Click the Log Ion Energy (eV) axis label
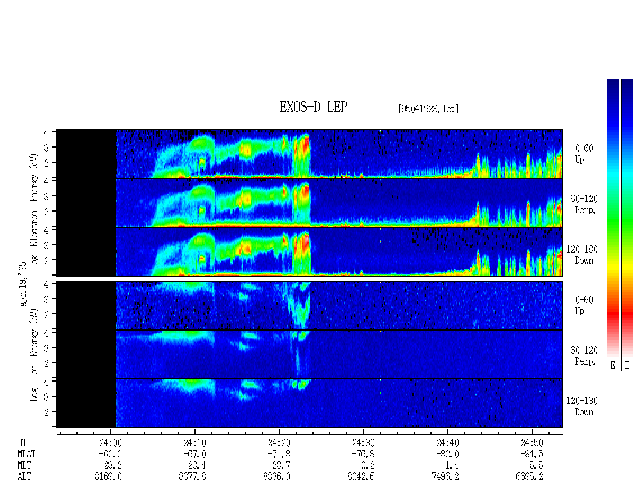The image size is (635, 491). tap(34, 355)
